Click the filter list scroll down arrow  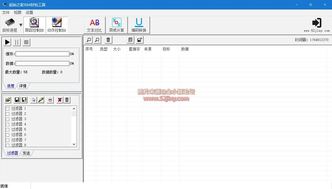74,144
